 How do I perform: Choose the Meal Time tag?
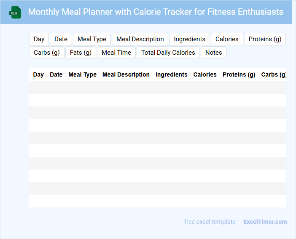click(x=116, y=53)
